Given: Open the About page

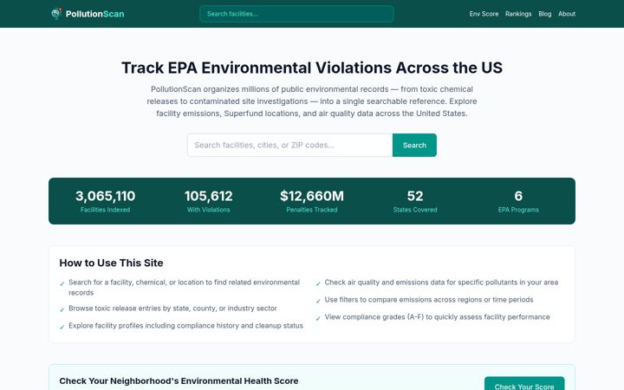Looking at the screenshot, I should pyautogui.click(x=567, y=14).
